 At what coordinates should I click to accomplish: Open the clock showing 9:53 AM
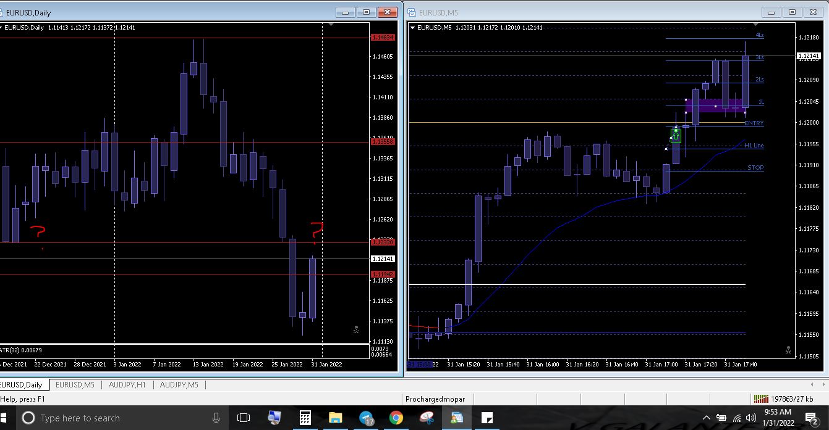point(778,418)
